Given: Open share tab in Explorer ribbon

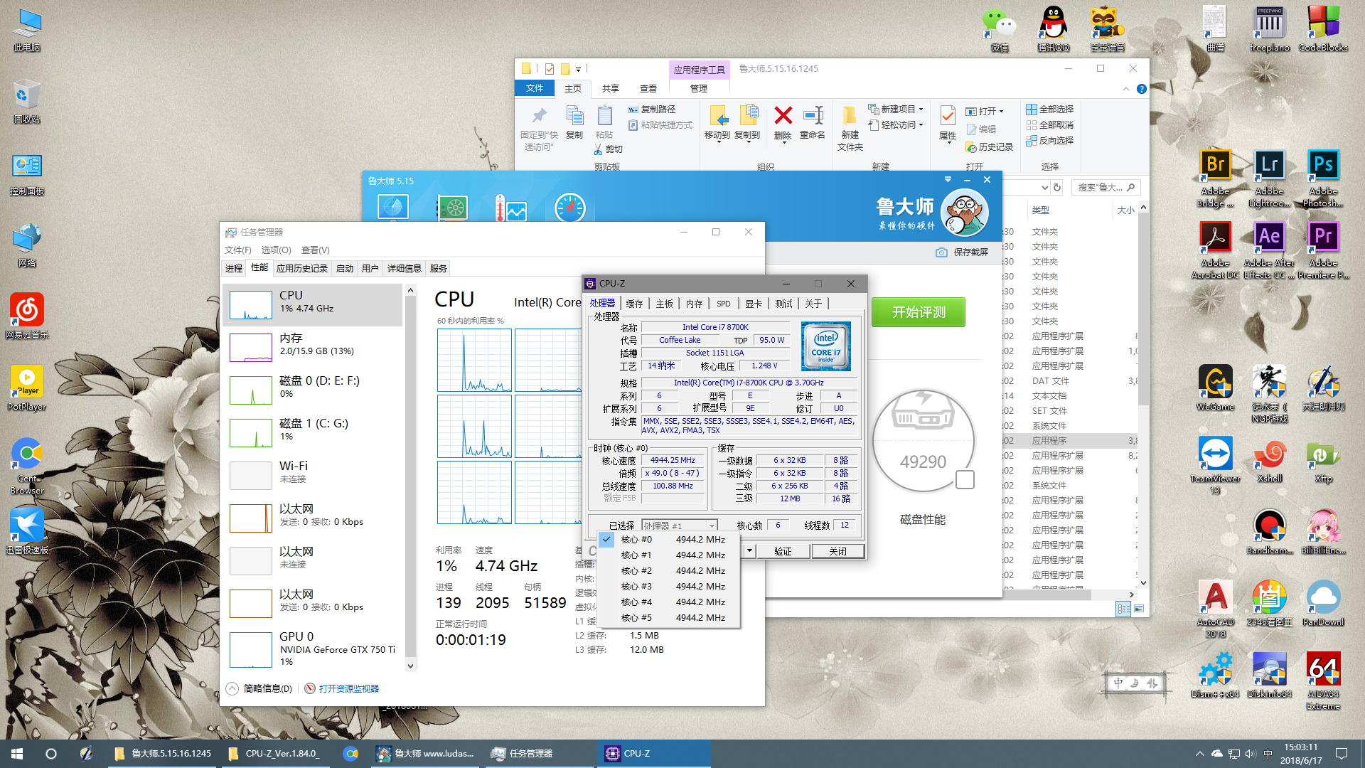Looking at the screenshot, I should pyautogui.click(x=610, y=89).
